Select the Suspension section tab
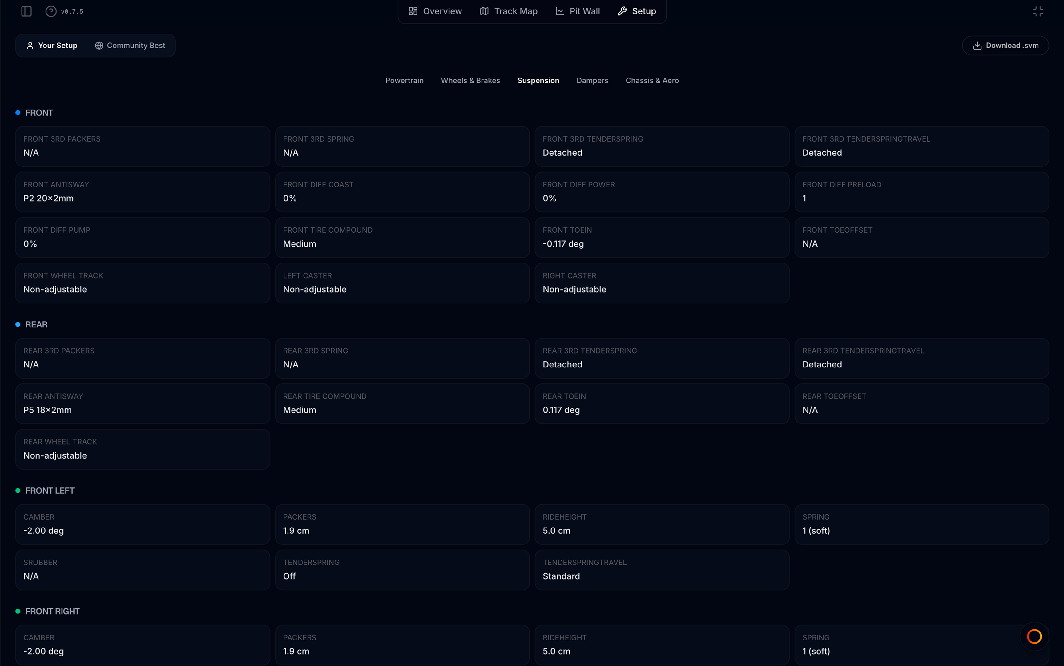1064x666 pixels. 538,81
